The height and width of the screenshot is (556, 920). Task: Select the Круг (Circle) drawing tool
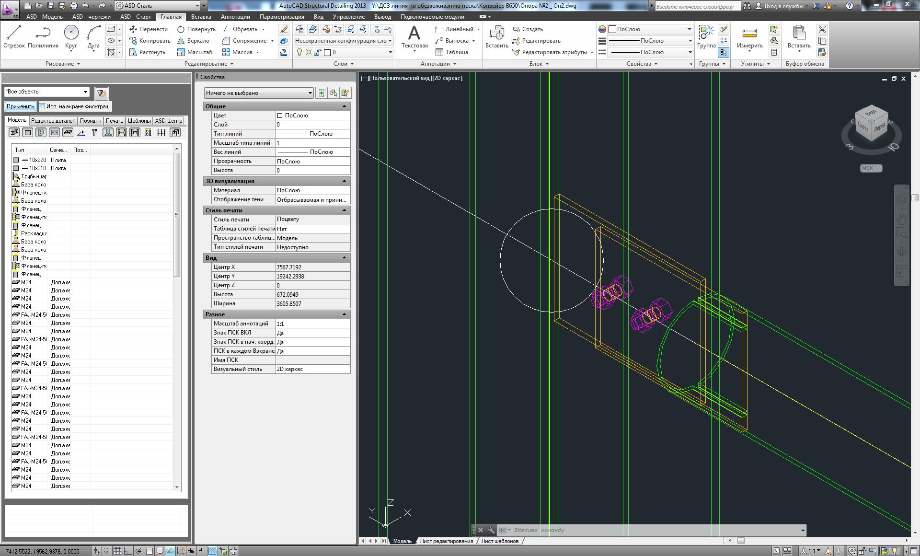pyautogui.click(x=71, y=34)
